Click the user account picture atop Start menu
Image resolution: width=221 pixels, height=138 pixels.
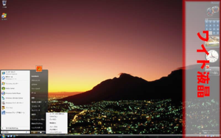[39, 69]
